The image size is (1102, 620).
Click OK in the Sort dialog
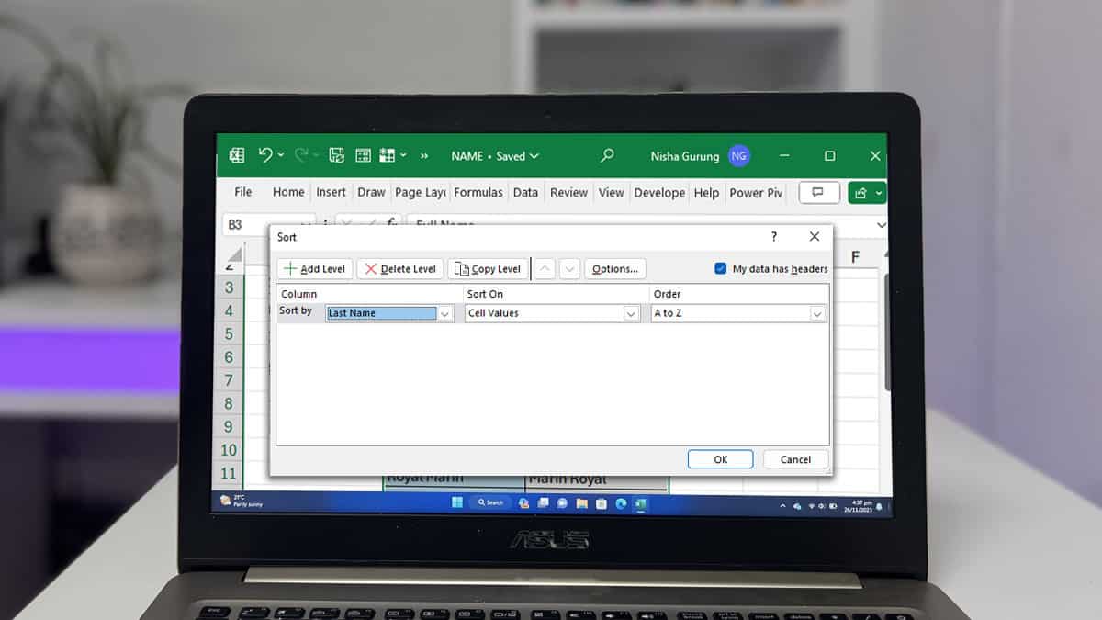click(x=721, y=459)
